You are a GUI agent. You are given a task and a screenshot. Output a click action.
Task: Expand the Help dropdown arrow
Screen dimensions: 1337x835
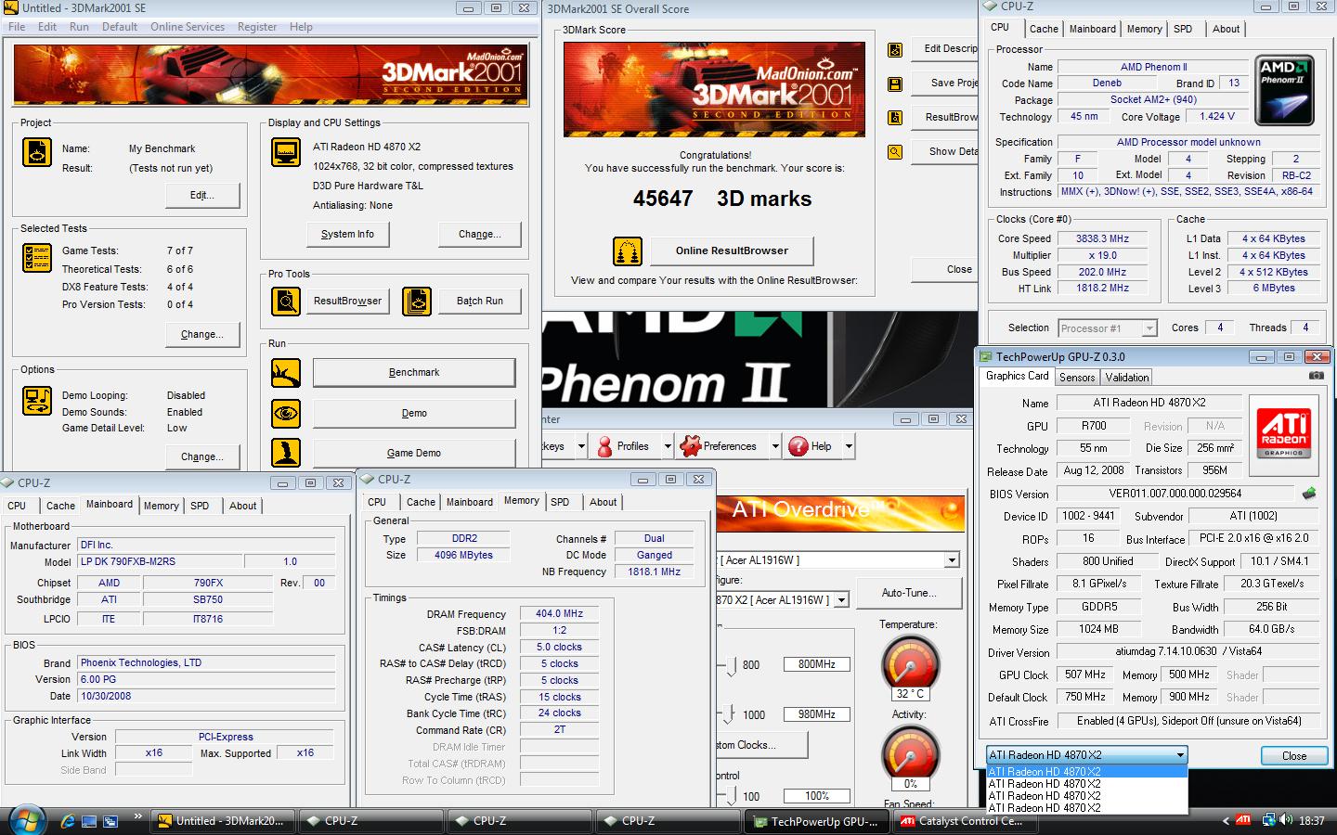(848, 446)
